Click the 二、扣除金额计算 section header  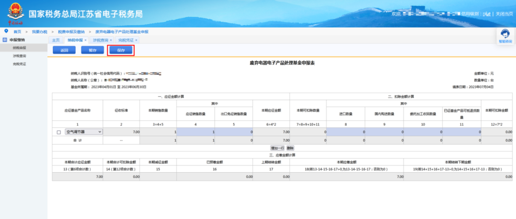click(x=401, y=96)
